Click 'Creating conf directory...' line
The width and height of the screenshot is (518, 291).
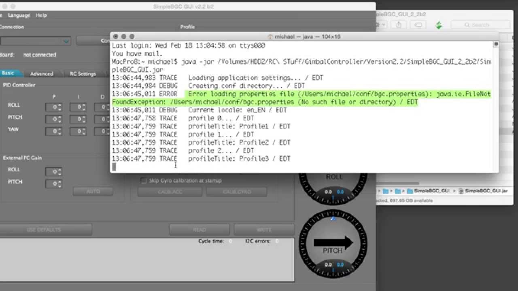tap(208, 86)
